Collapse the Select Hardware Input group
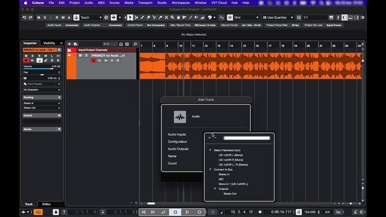Screen dimensions: 386x217 pyautogui.click(x=210, y=150)
